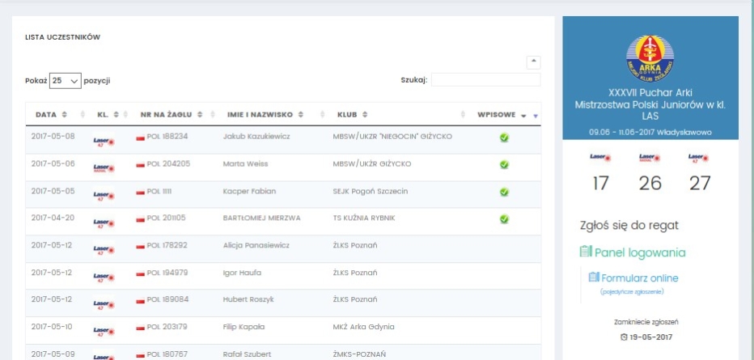Click Polish flag next to POL 1111

point(141,193)
